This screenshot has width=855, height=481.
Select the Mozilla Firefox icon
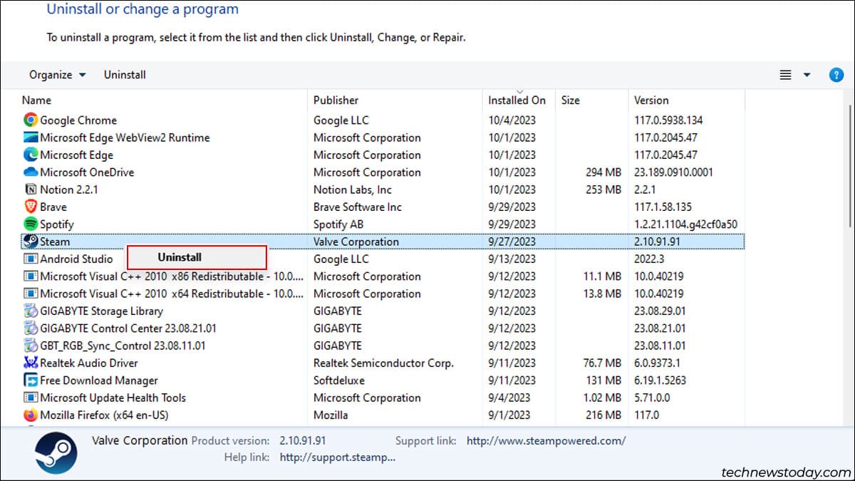pos(31,415)
